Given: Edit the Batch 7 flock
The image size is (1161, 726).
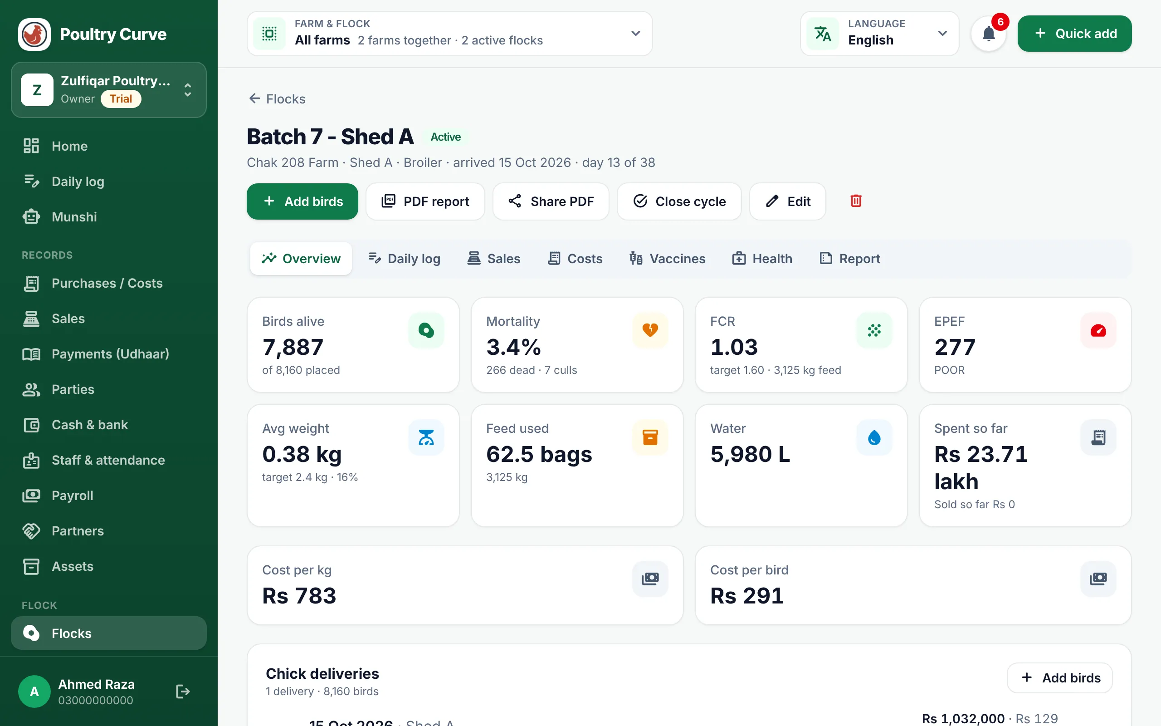Looking at the screenshot, I should coord(788,201).
